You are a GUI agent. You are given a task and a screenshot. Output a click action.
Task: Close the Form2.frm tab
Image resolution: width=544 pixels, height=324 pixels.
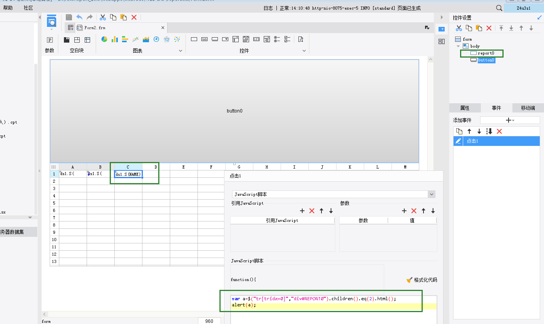tap(163, 28)
